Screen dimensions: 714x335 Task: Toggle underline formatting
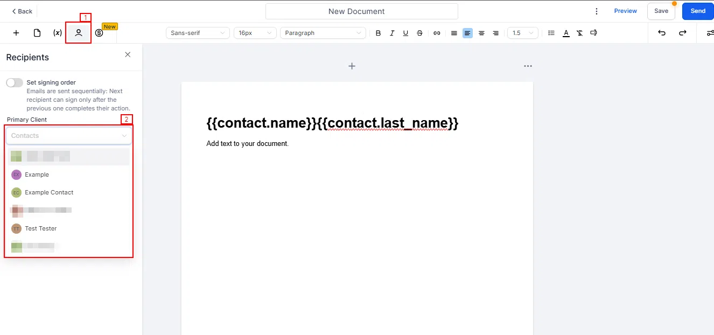point(405,33)
